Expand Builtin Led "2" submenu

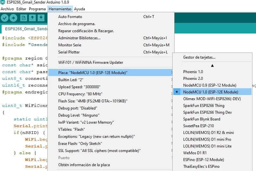110,80
